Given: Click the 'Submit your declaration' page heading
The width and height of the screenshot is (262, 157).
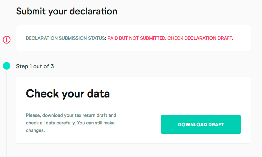Looking at the screenshot, I should click(x=67, y=11).
